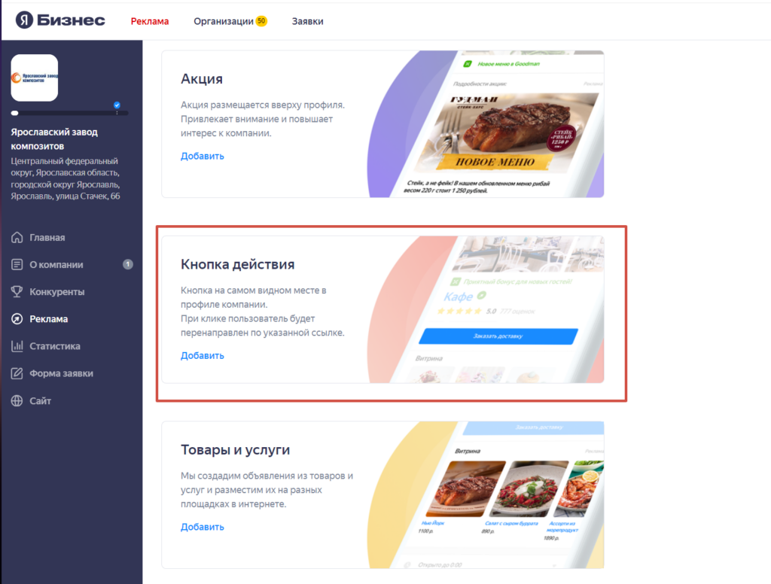771x584 pixels.
Task: Click the Заказать доставку preview button
Action: point(498,336)
